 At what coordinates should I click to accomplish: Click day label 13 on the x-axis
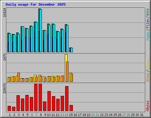[62, 115]
